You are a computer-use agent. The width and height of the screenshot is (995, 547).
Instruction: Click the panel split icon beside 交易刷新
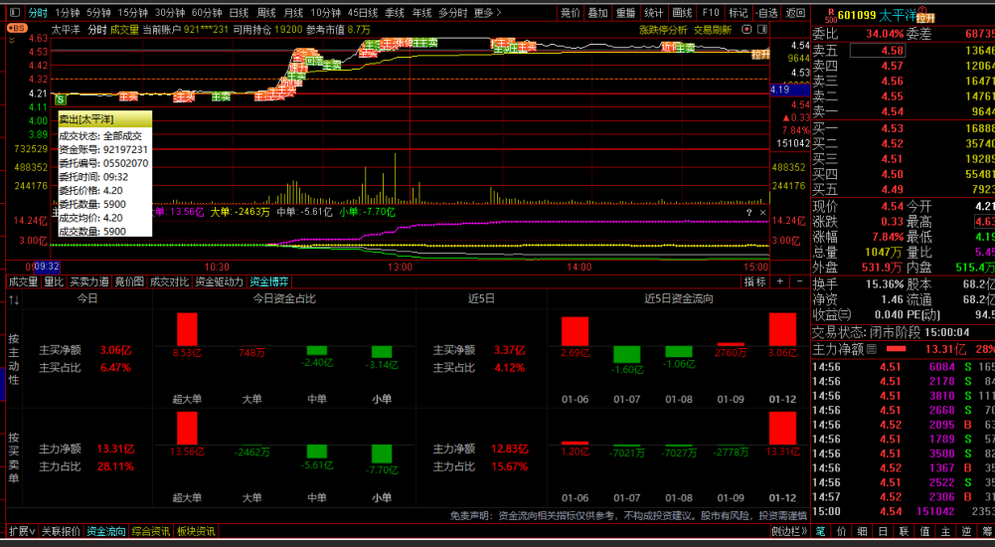tap(761, 29)
